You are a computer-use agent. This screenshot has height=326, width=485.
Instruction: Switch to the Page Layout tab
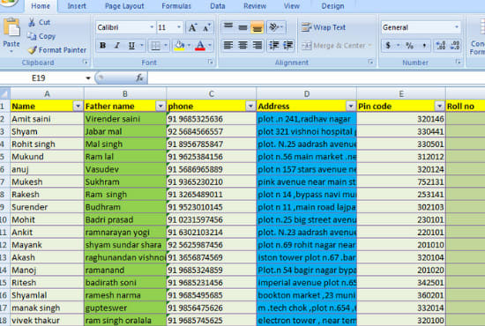(x=124, y=6)
